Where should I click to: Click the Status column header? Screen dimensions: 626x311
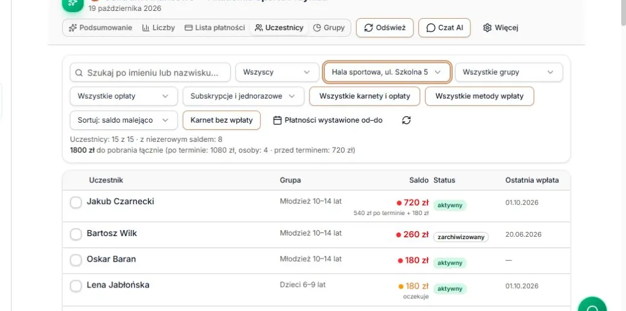tap(444, 180)
